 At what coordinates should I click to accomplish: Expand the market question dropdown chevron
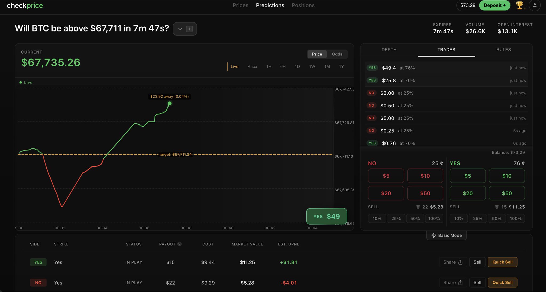[180, 29]
